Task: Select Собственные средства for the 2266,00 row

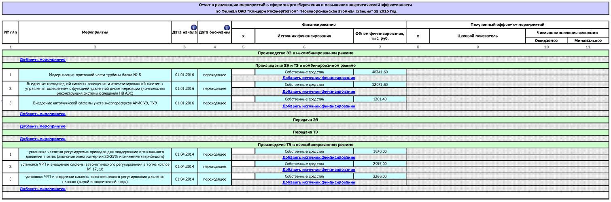Action: [304, 176]
